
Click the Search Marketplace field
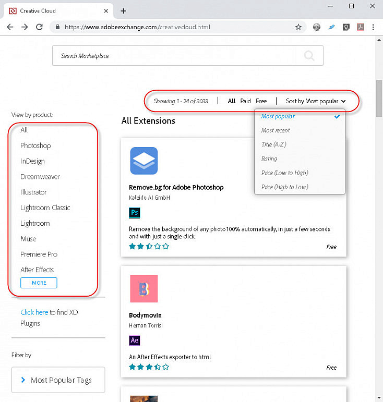(x=187, y=56)
